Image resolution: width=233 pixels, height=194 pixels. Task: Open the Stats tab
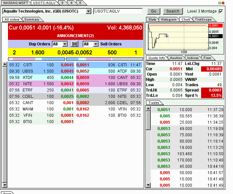pos(152,20)
